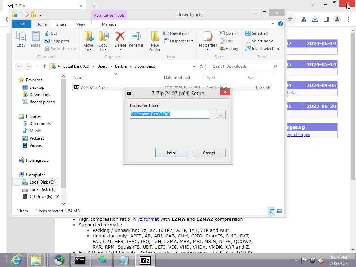Bookmark the page with the star icon
This screenshot has width=356, height=267.
(x=290, y=19)
